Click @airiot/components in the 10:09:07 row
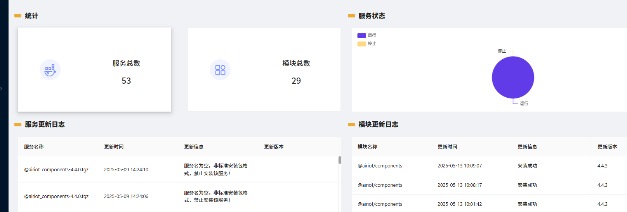Image resolution: width=627 pixels, height=212 pixels. (380, 166)
